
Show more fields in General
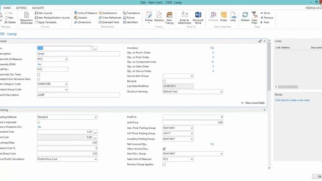click(253, 103)
